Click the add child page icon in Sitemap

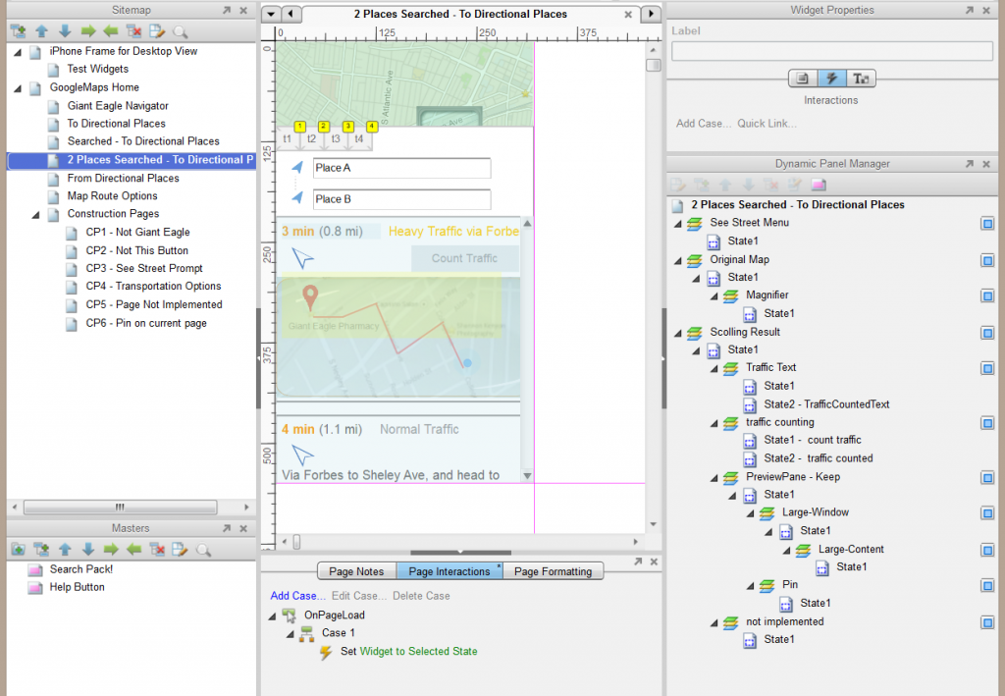coord(20,31)
